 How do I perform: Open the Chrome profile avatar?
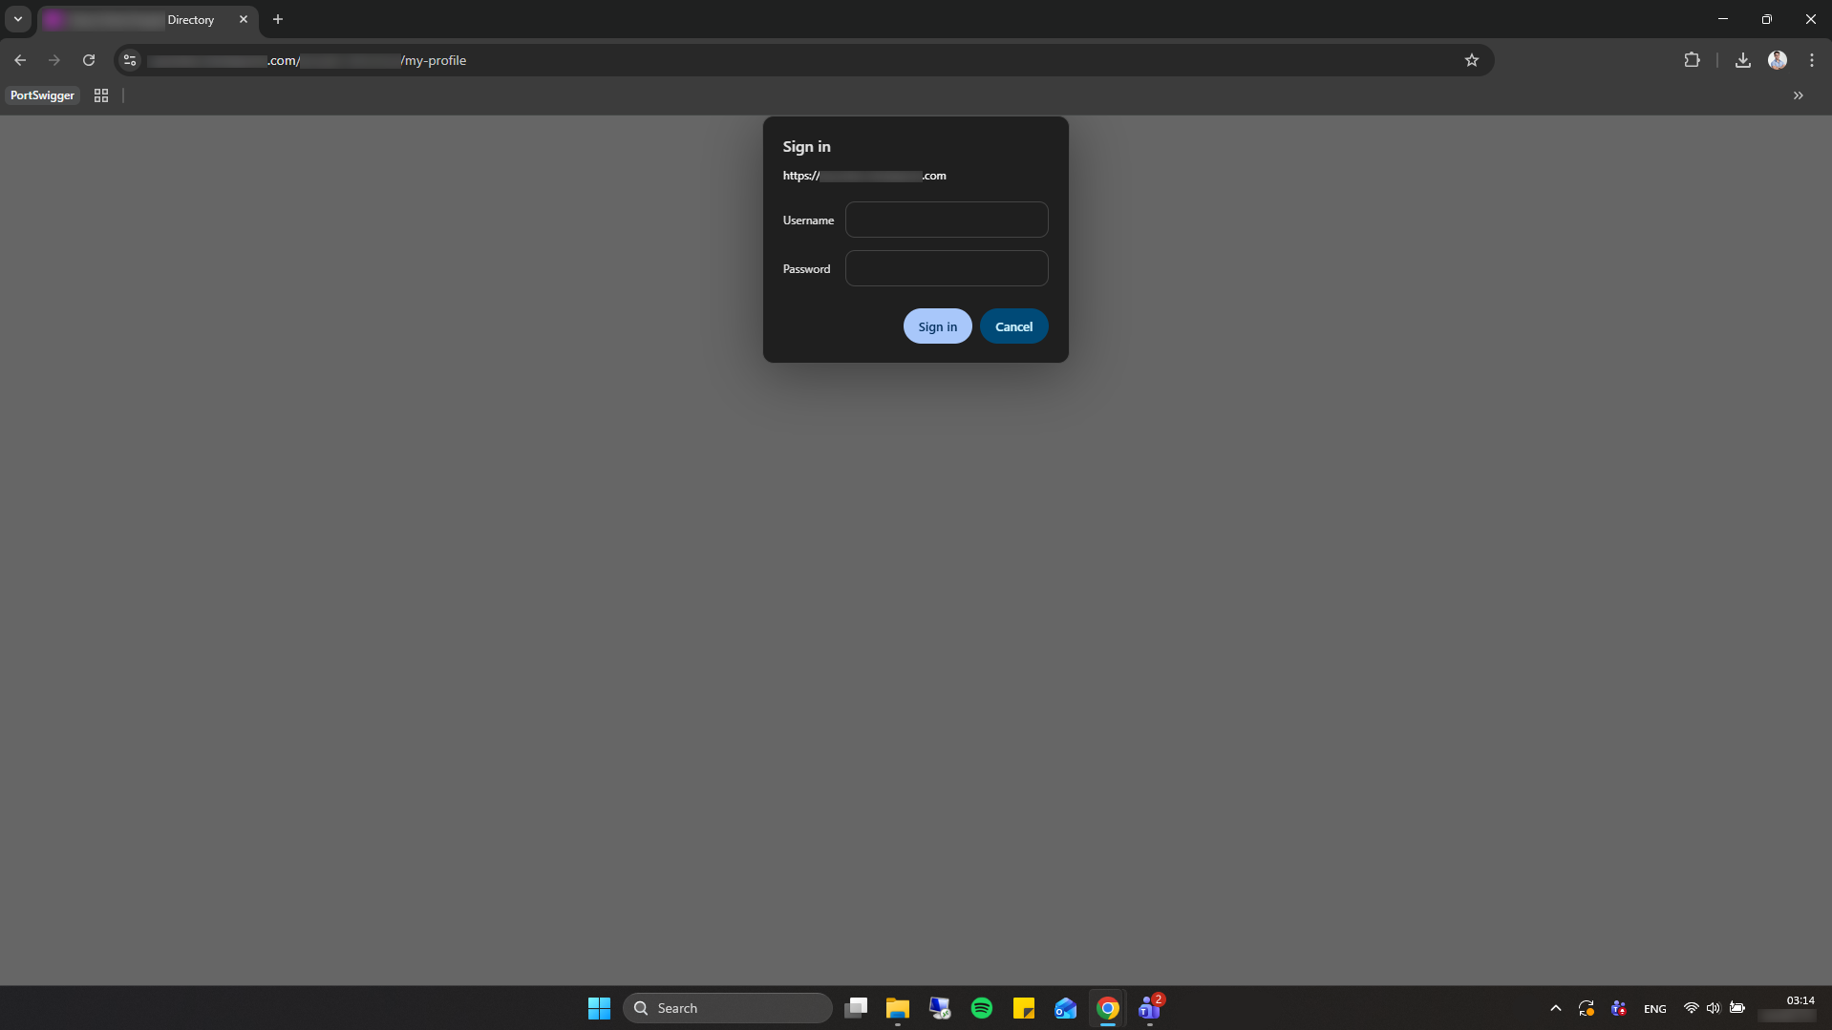point(1779,60)
